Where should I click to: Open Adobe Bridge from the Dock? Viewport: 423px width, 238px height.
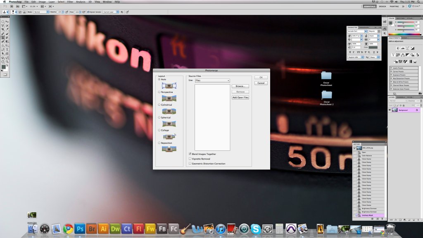[x=92, y=229]
